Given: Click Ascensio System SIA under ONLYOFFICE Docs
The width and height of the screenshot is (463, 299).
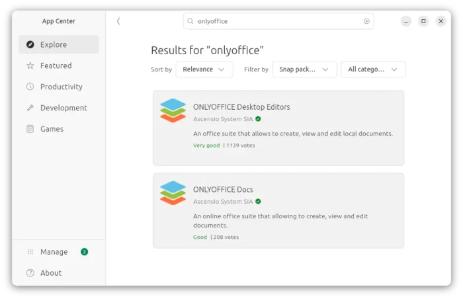Looking at the screenshot, I should pos(223,201).
